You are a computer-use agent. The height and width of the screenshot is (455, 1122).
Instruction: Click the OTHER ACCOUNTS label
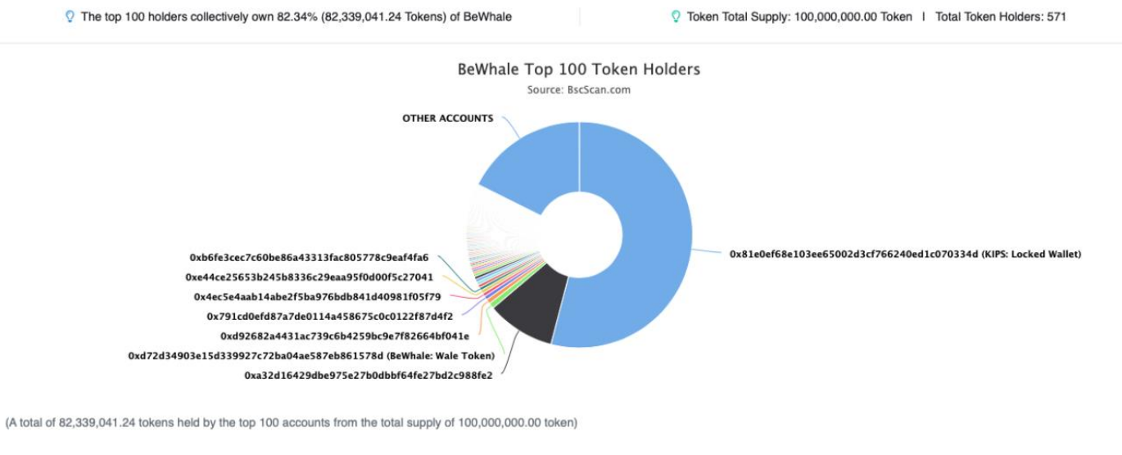448,118
